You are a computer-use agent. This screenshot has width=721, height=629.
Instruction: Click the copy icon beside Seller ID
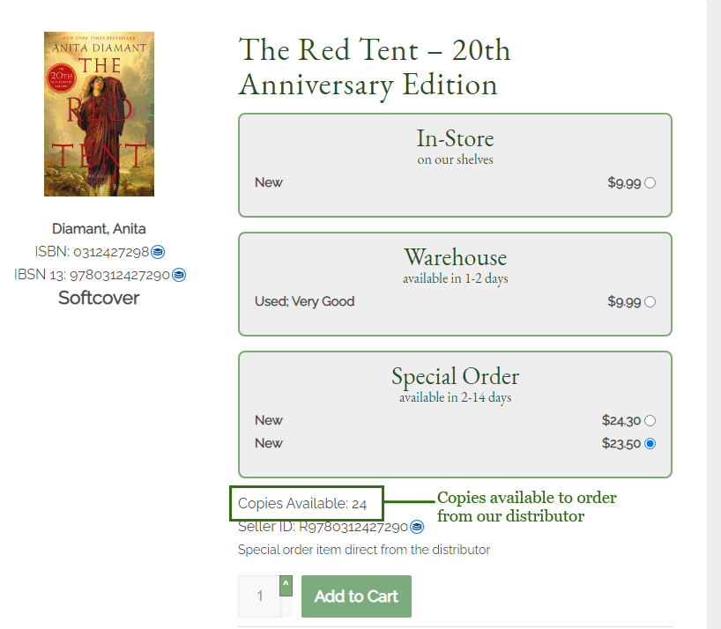[417, 527]
